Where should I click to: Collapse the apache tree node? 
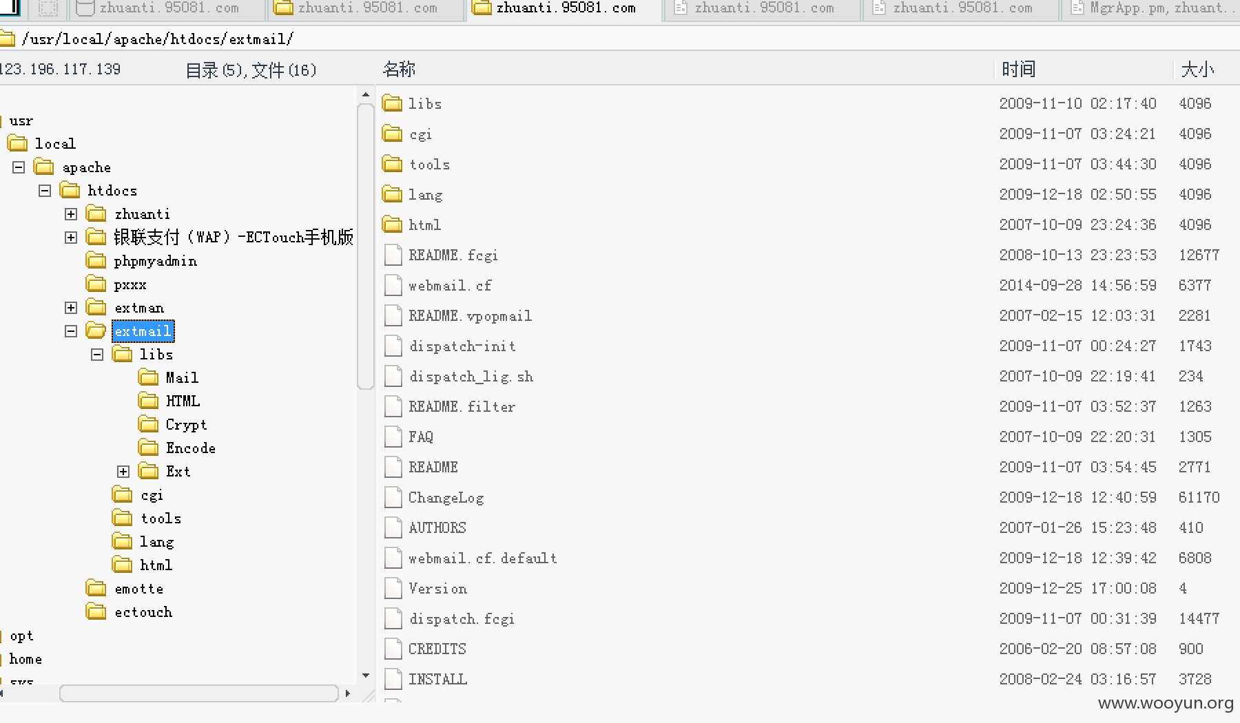click(x=19, y=167)
